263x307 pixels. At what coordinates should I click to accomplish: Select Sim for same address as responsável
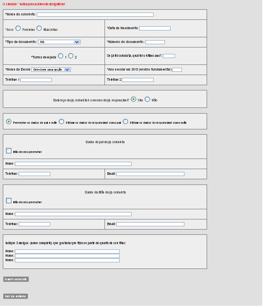click(x=133, y=99)
